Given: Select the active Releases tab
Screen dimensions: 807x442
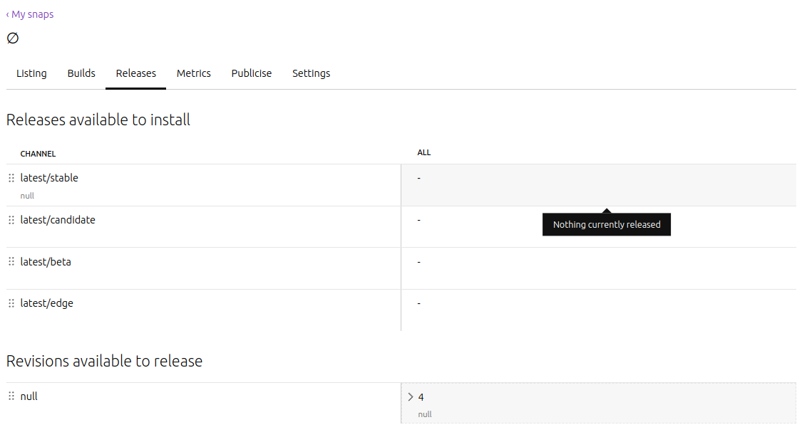Looking at the screenshot, I should click(x=135, y=73).
